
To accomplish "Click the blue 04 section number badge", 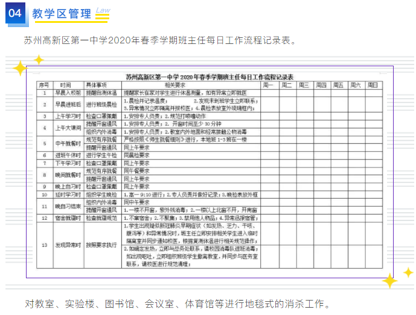I will pyautogui.click(x=15, y=13).
